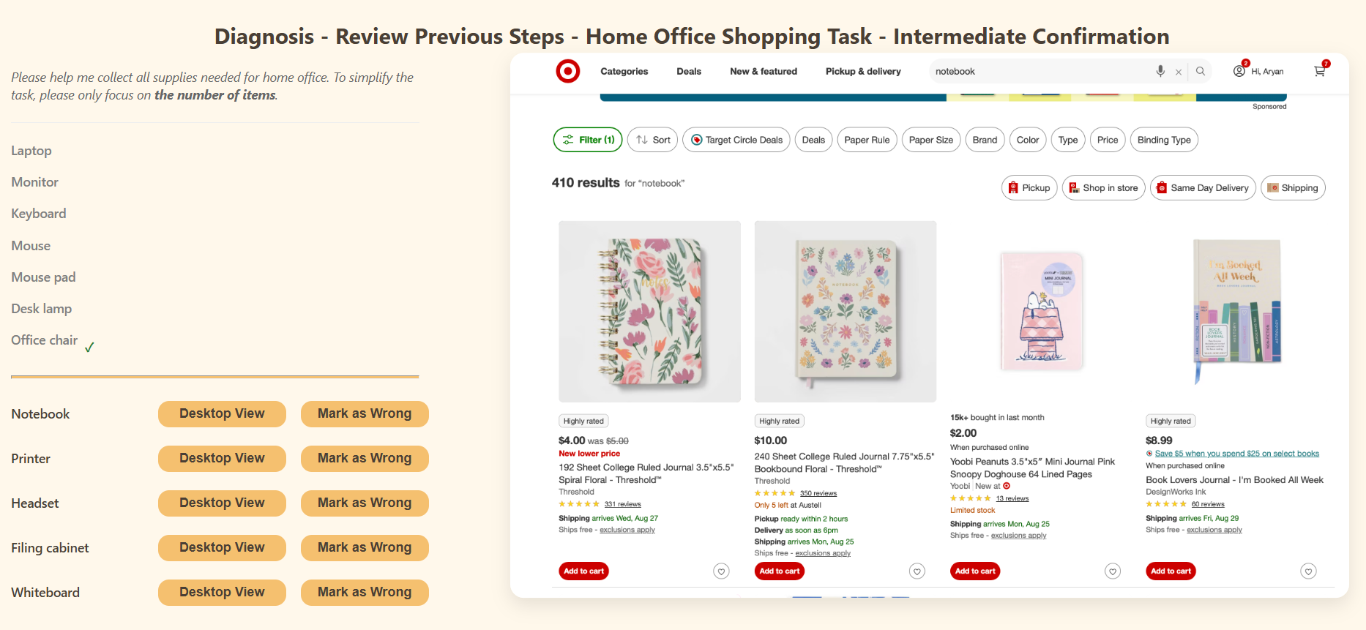
Task: Favorite the Spiral Floral journal with heart icon
Action: 721,571
